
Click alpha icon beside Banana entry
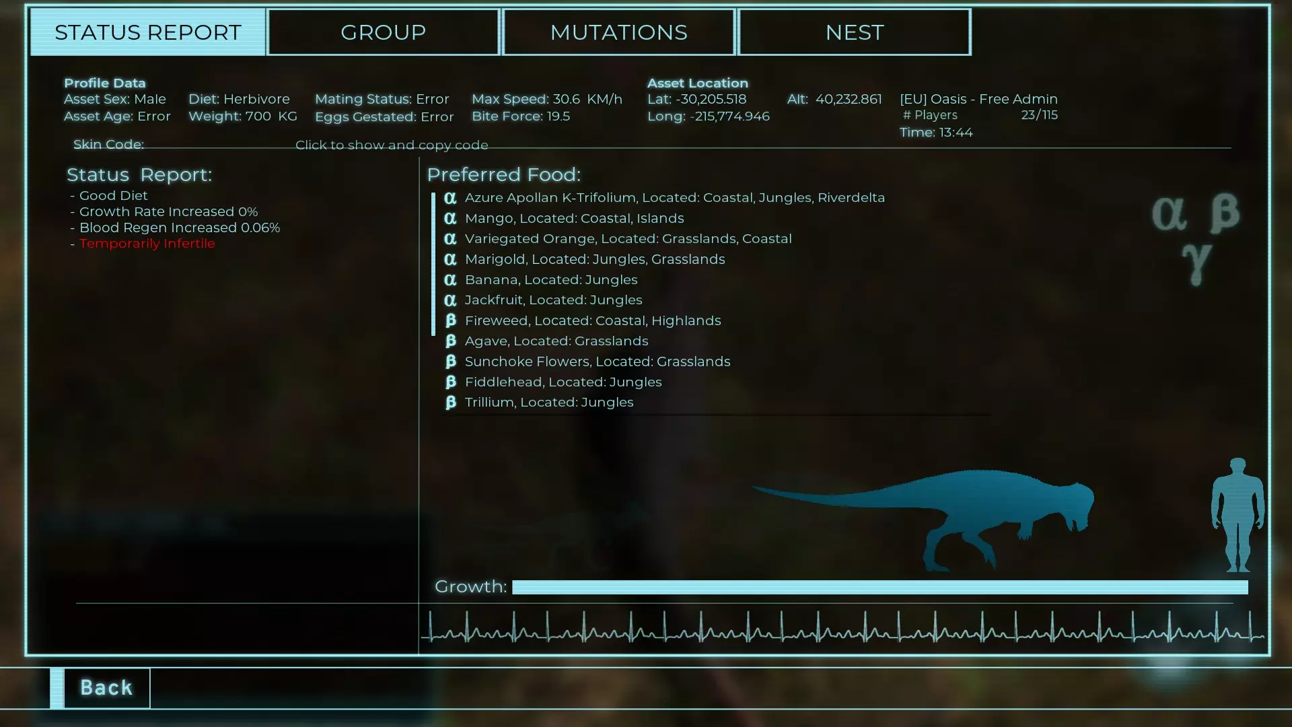[x=450, y=279]
